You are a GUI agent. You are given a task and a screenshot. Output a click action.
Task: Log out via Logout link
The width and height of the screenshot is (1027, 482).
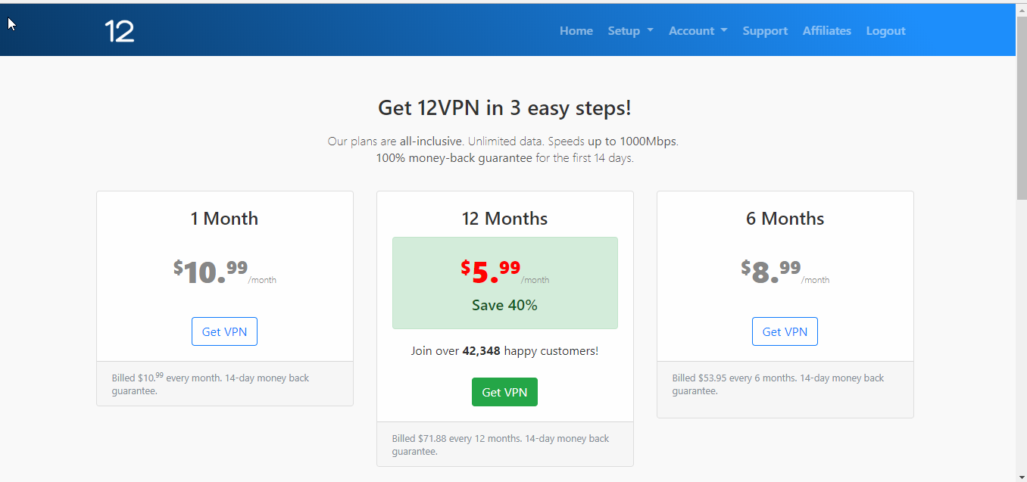[x=885, y=31]
